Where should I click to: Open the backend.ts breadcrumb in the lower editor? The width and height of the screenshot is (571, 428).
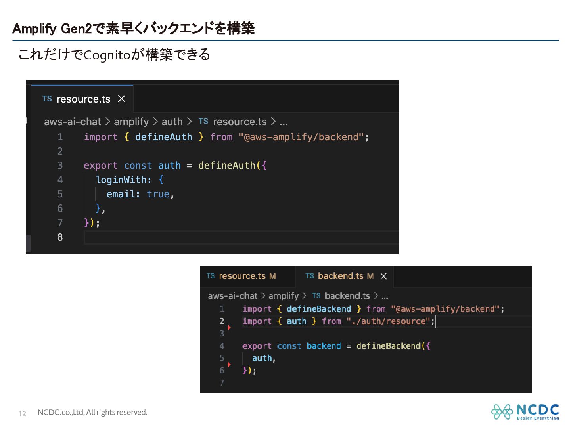pos(347,296)
